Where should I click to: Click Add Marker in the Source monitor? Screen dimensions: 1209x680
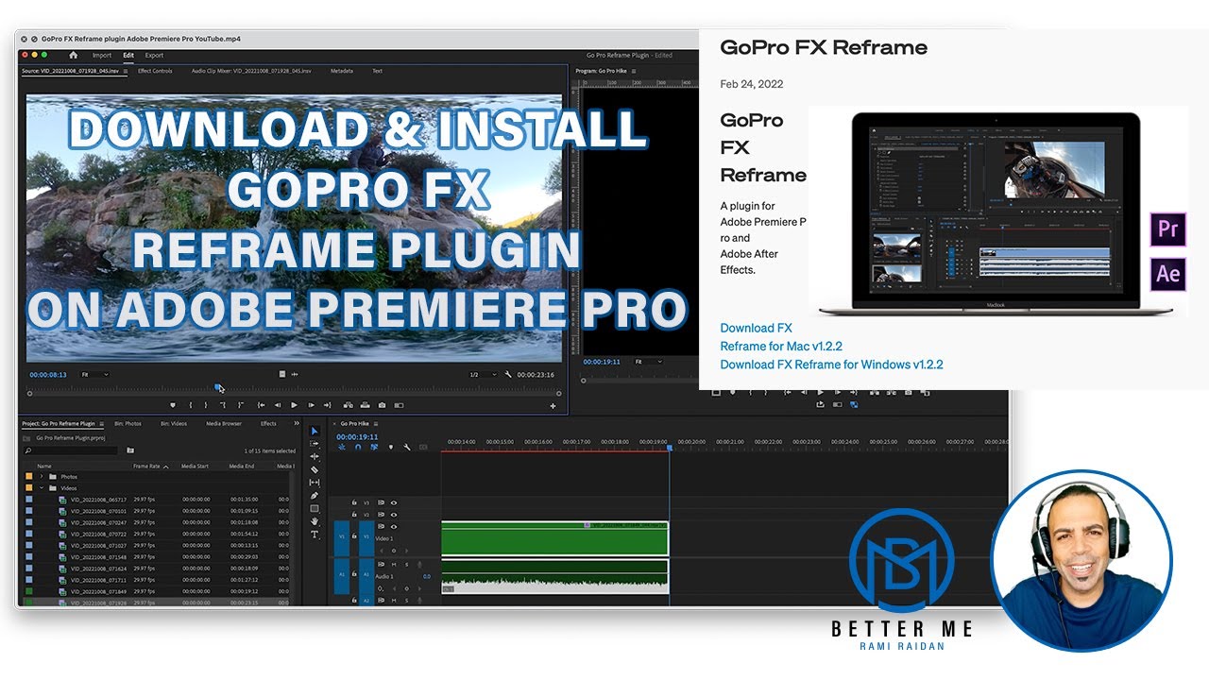[x=172, y=405]
